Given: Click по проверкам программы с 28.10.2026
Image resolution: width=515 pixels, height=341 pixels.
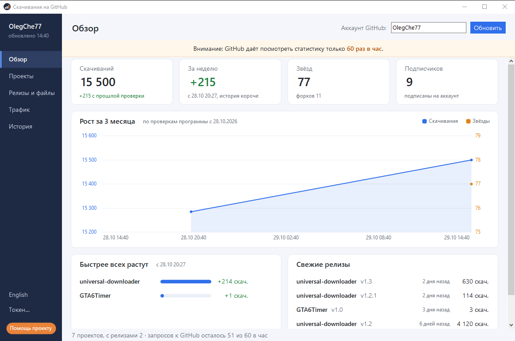Looking at the screenshot, I should [x=190, y=121].
